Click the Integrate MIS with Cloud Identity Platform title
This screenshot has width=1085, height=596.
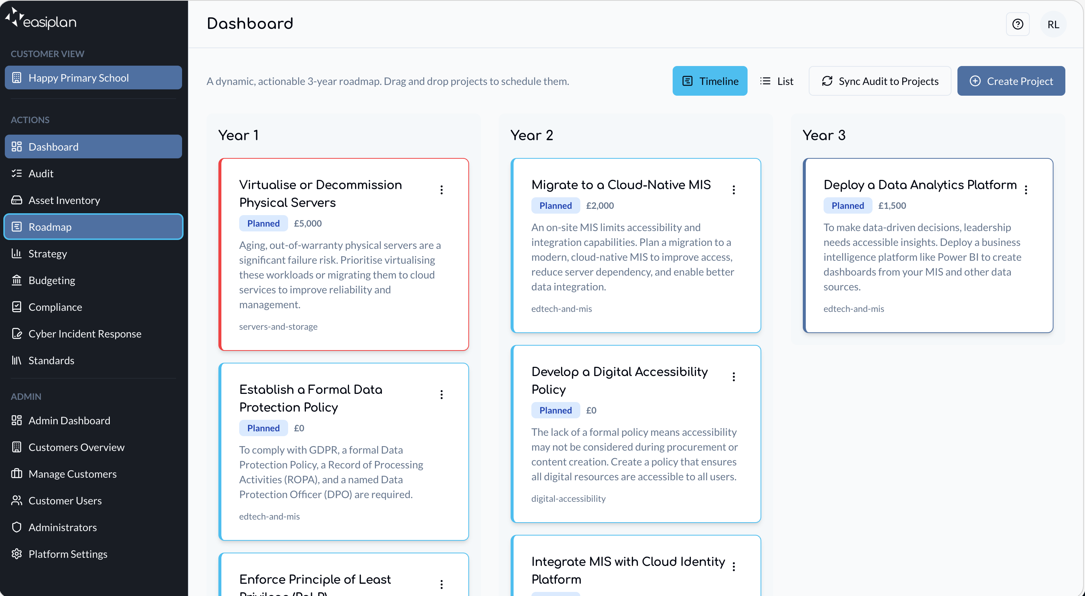click(x=628, y=570)
